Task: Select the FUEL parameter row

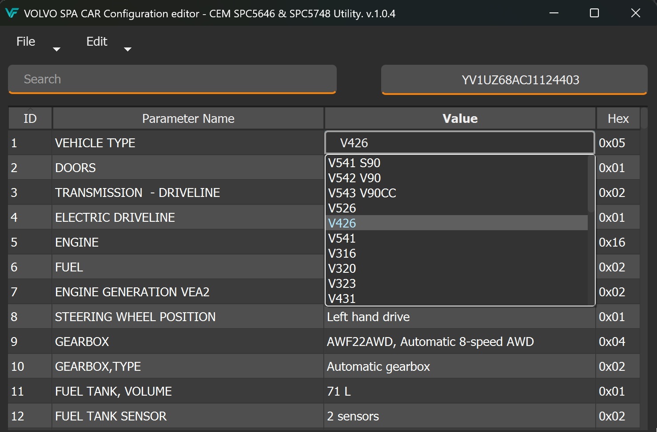Action: (188, 267)
